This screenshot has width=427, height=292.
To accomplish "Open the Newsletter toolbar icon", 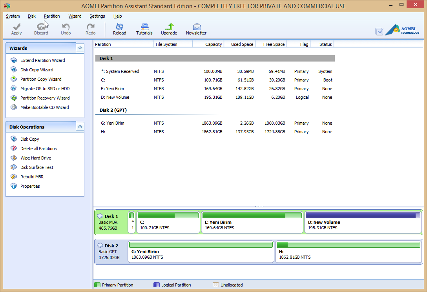I will pos(196,29).
